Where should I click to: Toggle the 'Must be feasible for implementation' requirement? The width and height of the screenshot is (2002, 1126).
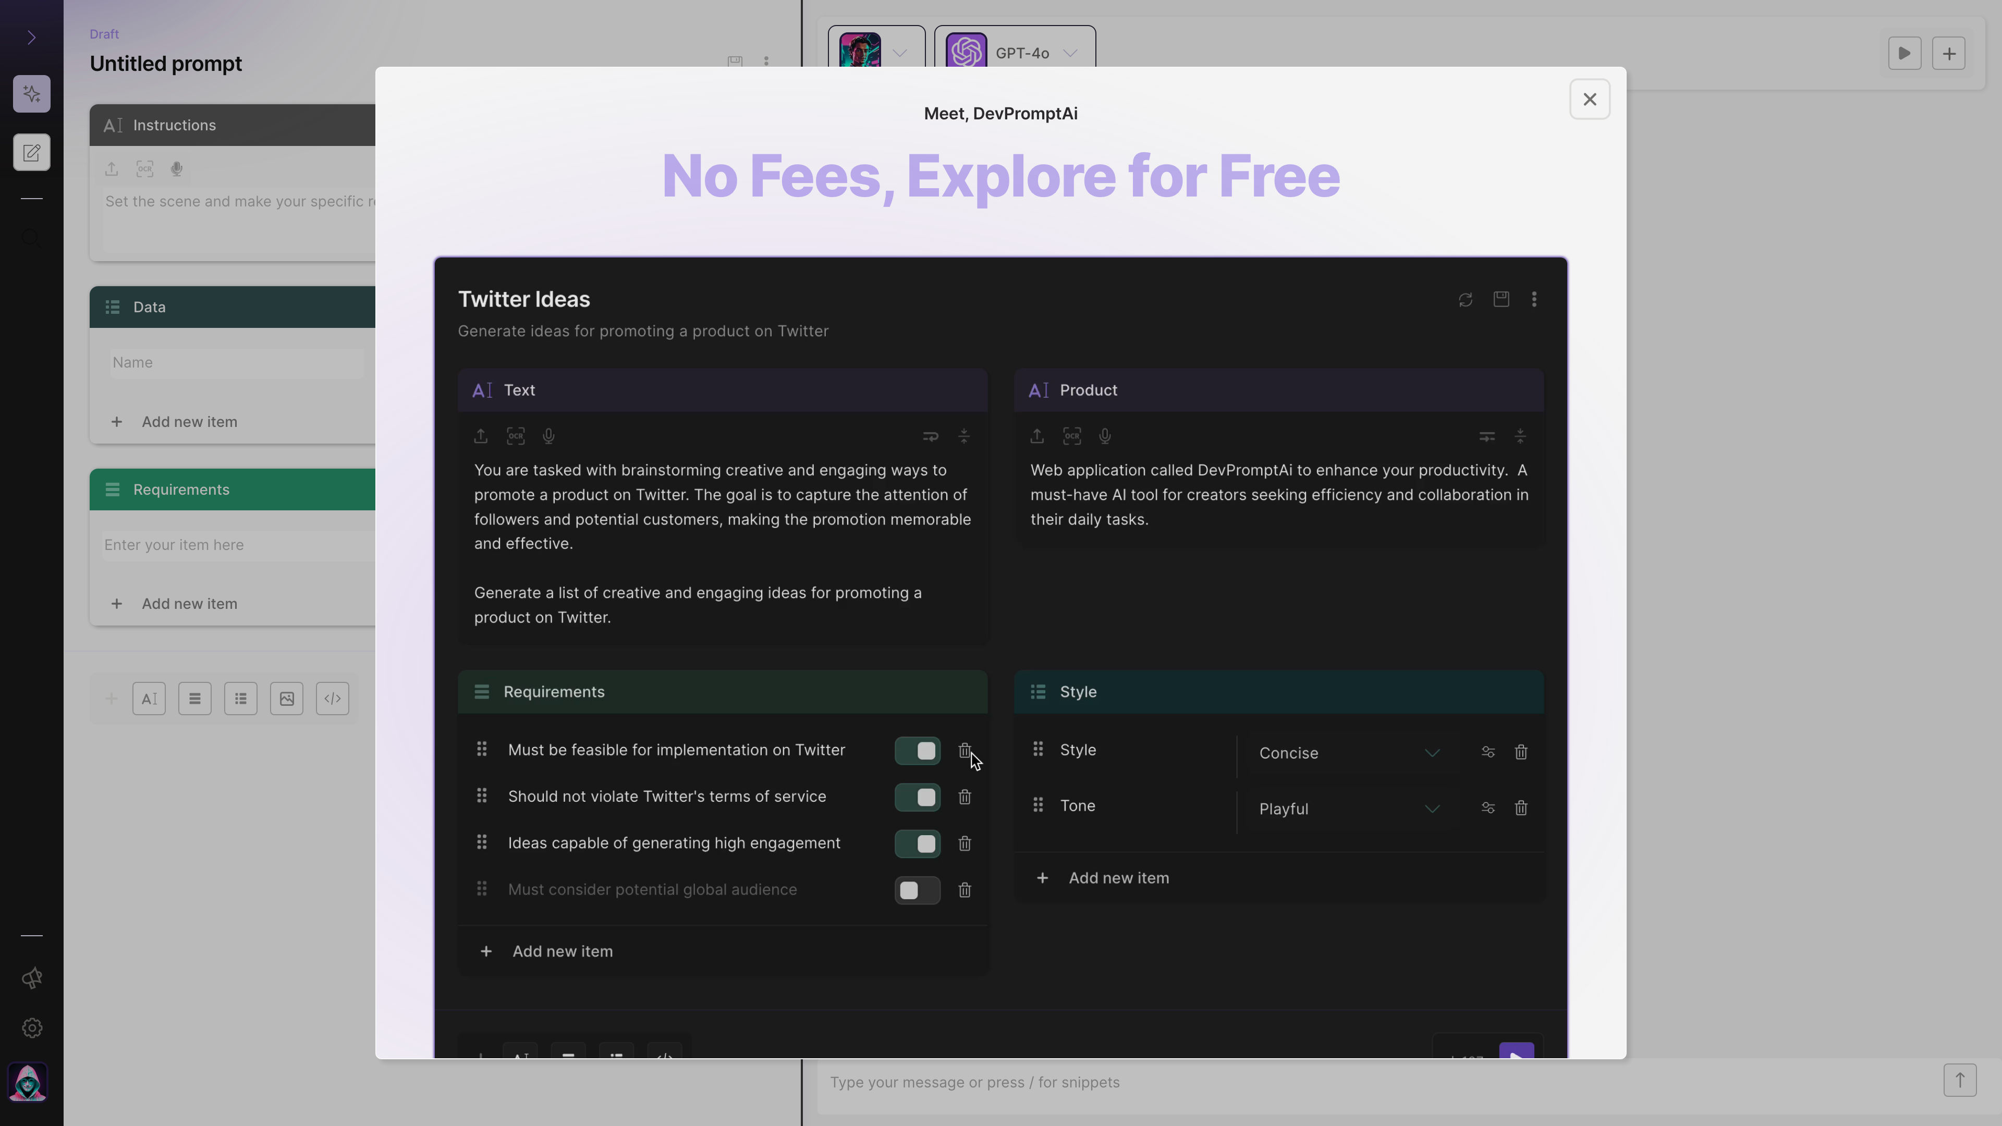[919, 749]
